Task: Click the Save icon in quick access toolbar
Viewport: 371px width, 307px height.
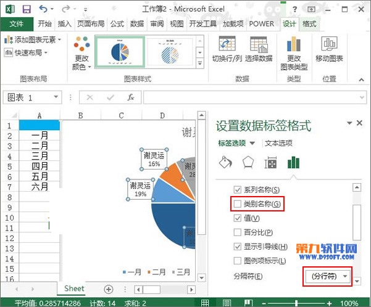Action: pyautogui.click(x=27, y=9)
